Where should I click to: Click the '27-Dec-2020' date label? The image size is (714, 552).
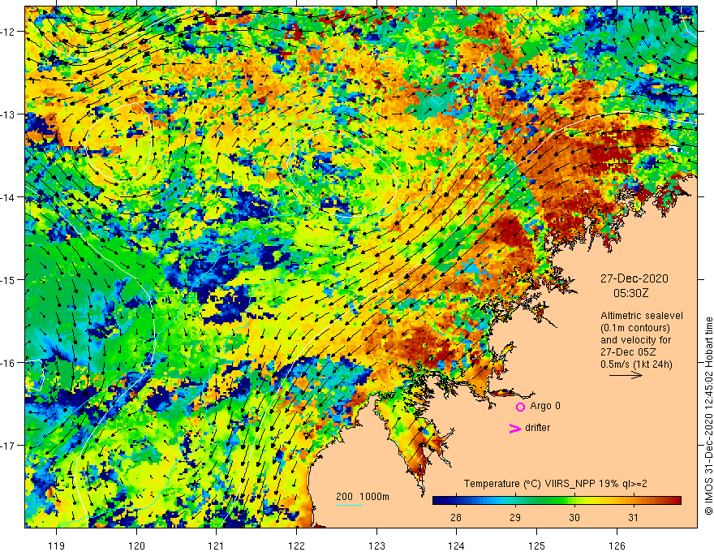(x=634, y=278)
